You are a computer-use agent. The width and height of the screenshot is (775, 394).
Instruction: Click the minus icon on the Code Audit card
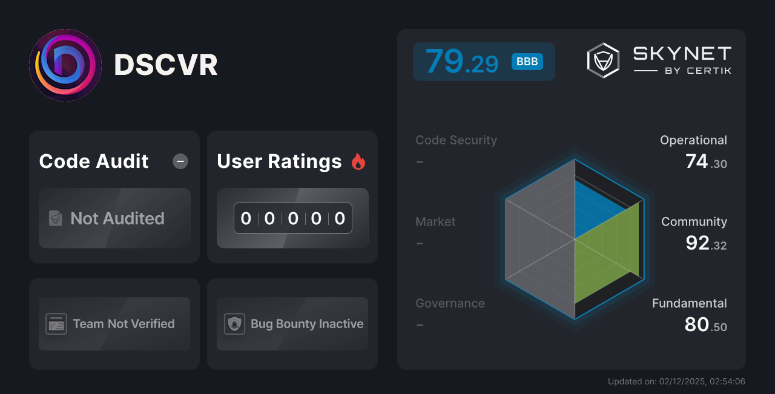click(180, 161)
